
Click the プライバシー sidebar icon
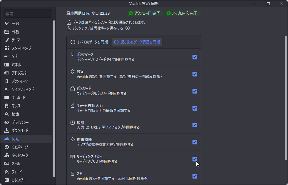pyautogui.click(x=6, y=122)
